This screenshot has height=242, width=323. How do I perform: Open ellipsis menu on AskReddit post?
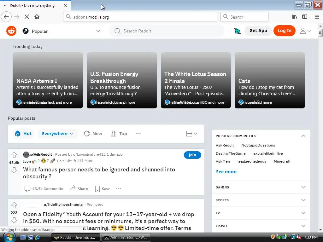pos(119,189)
